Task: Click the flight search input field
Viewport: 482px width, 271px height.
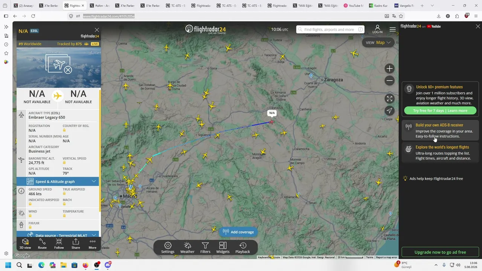Action: click(330, 29)
